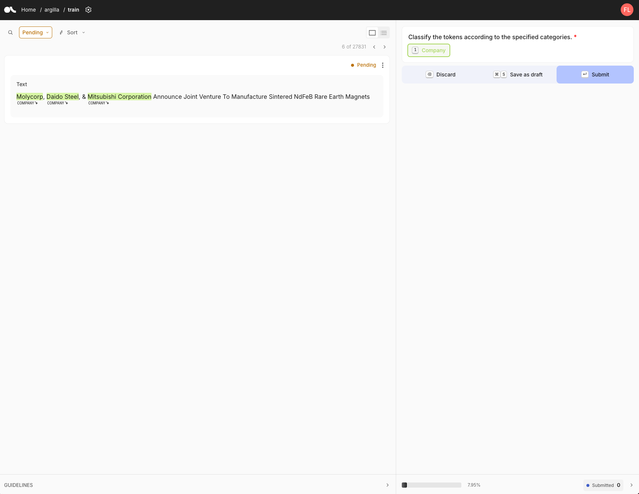Click the highlighted Molycorp entity span
Screen dimensions: 639x494
(29, 97)
